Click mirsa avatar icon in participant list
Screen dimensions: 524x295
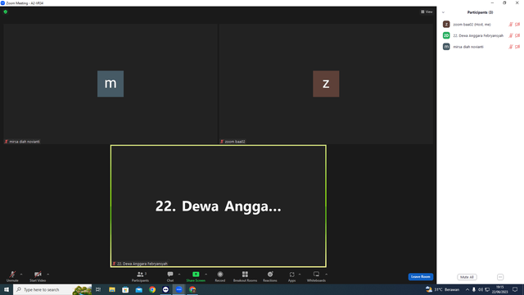coord(446,47)
